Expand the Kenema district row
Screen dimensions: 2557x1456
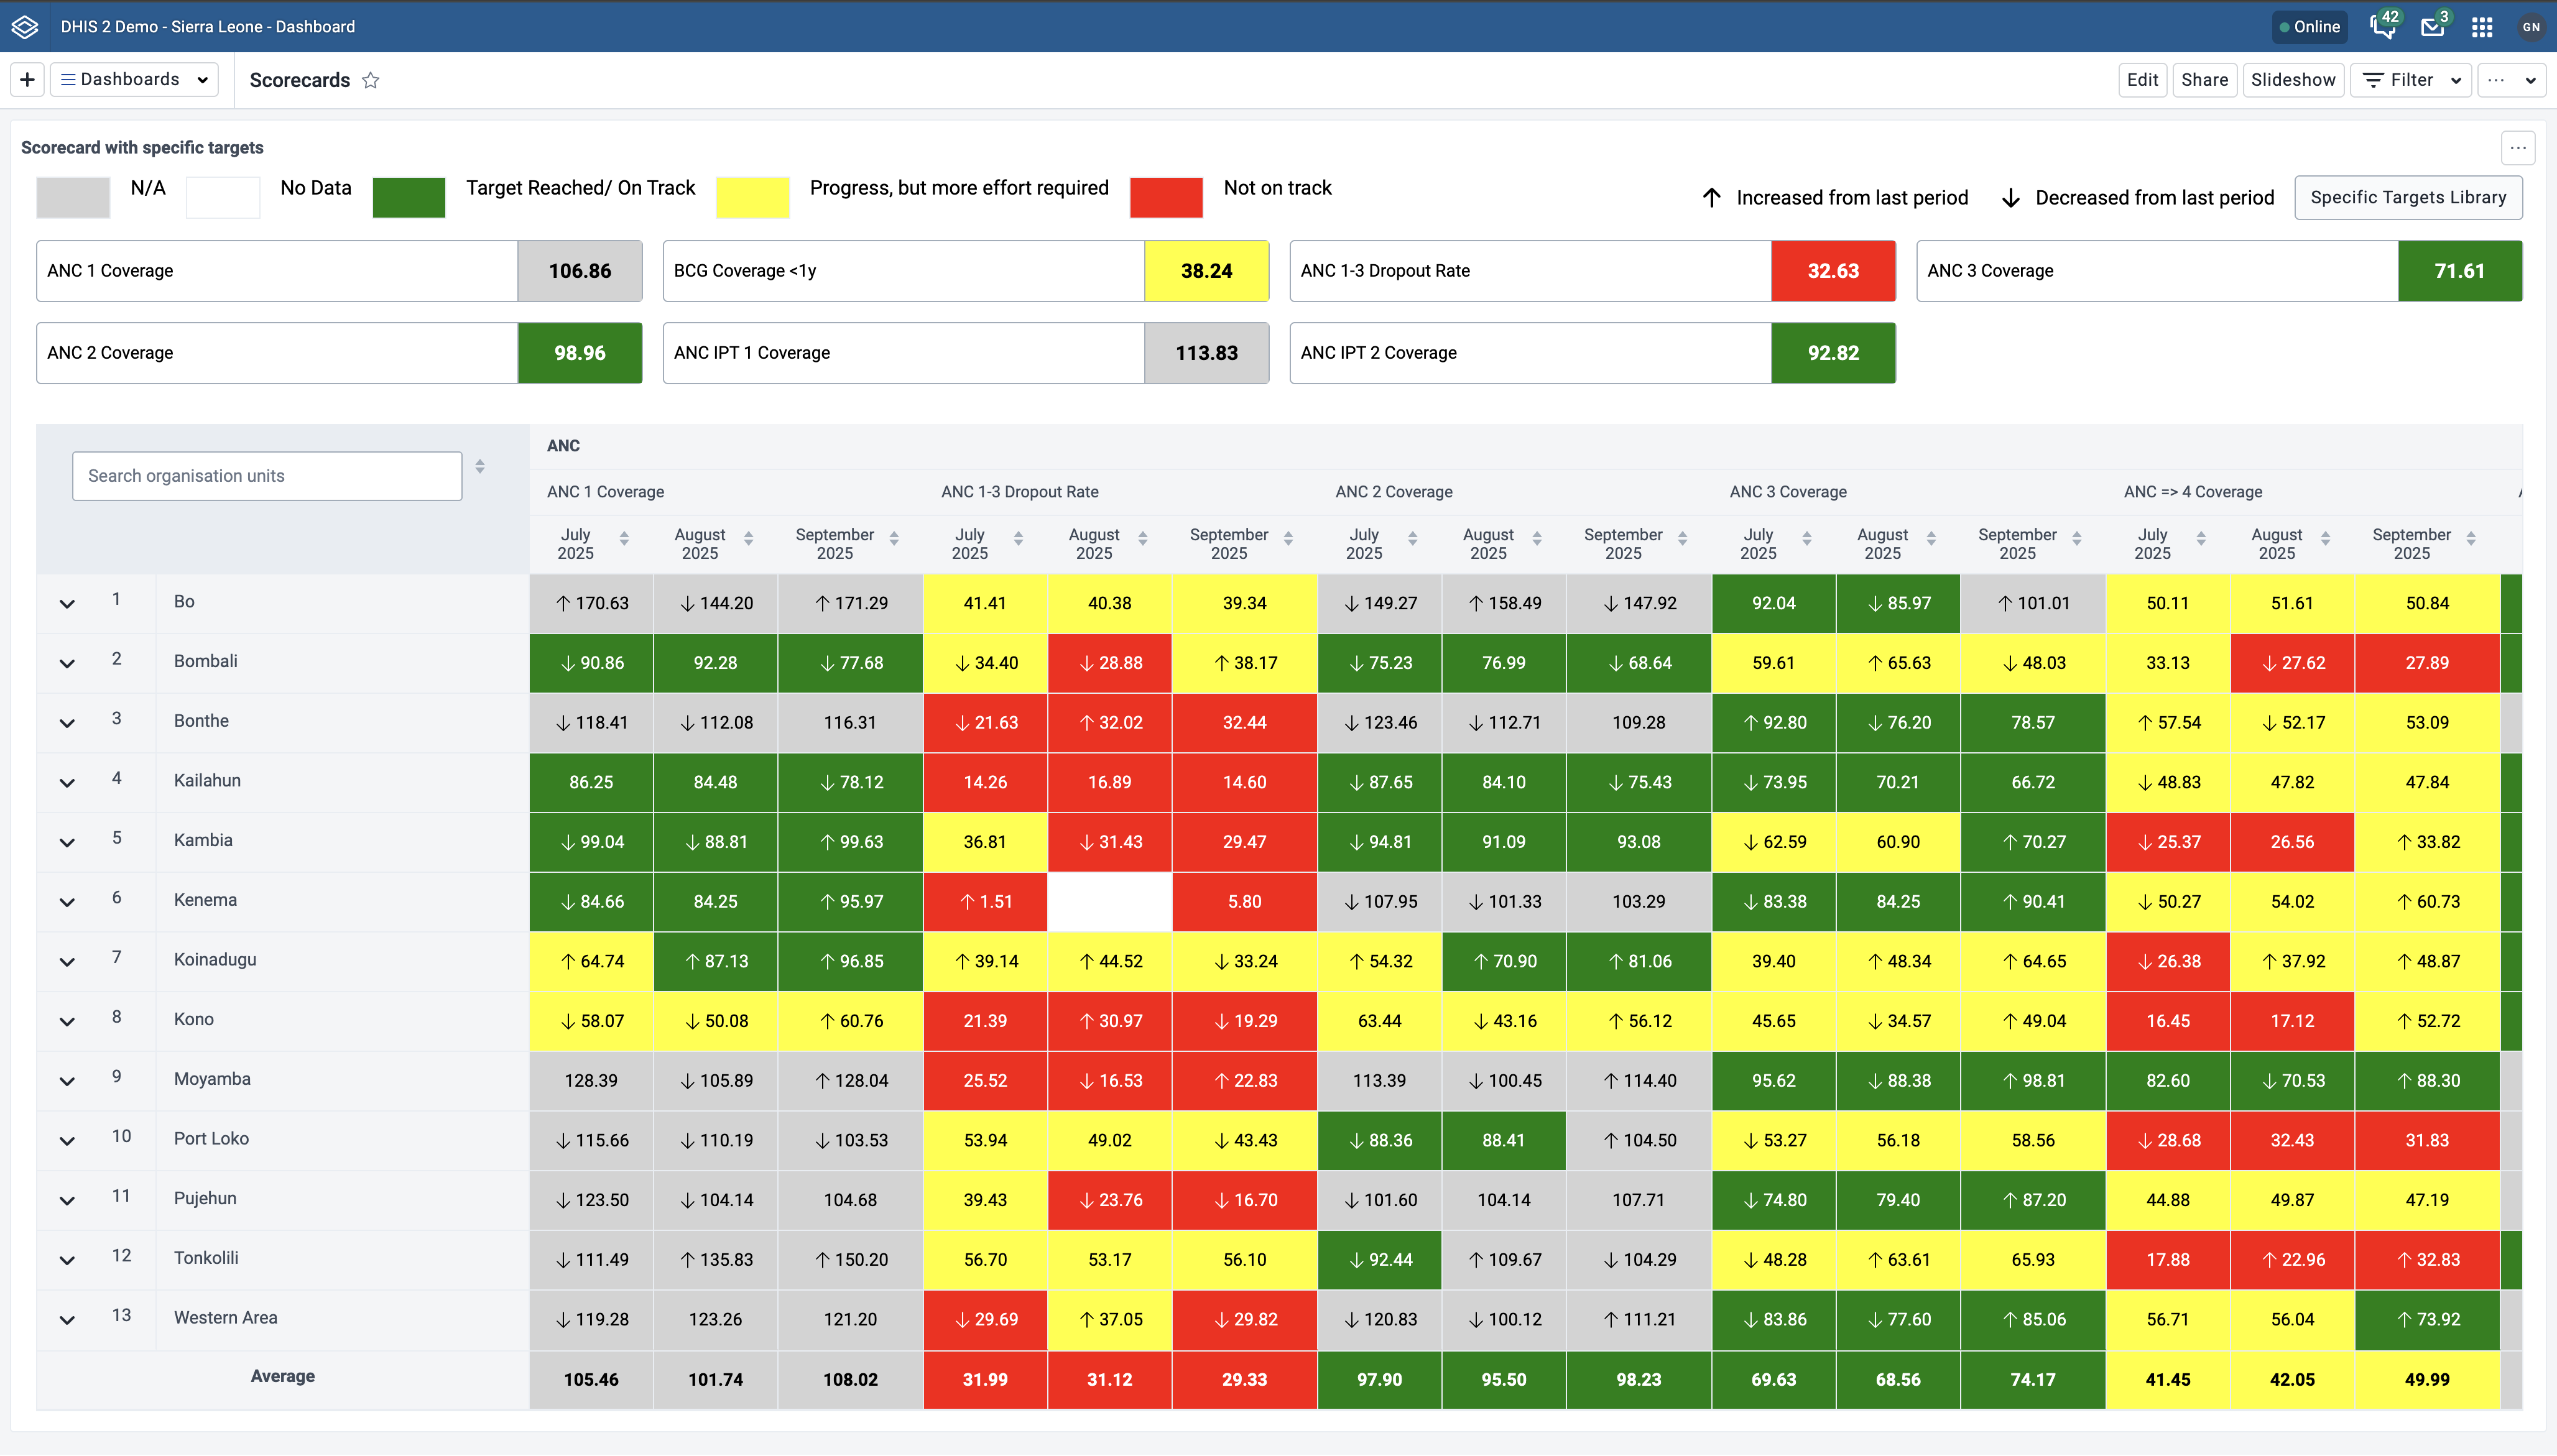[67, 902]
